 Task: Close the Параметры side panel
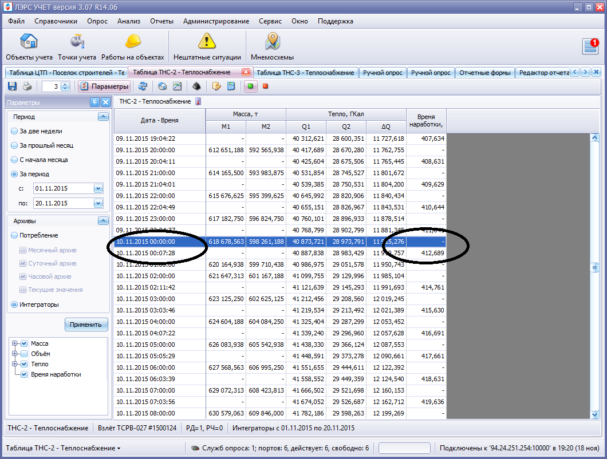105,102
